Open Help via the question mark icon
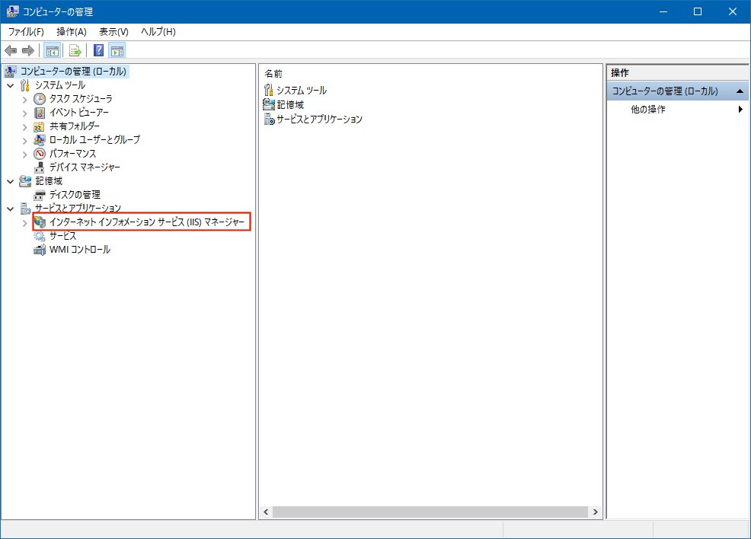 [99, 50]
